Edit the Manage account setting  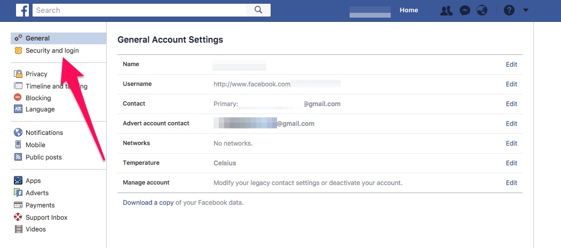coord(511,182)
